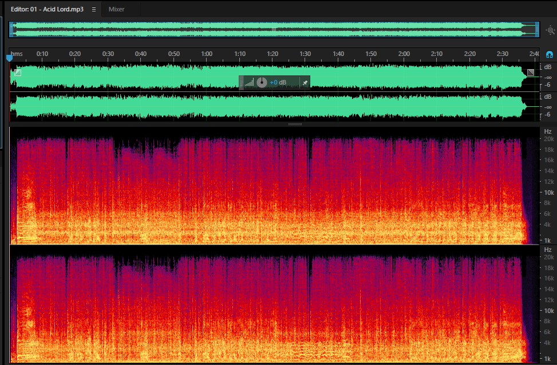
Task: Toggle the blue headphone icon beside the ruler
Action: (549, 55)
